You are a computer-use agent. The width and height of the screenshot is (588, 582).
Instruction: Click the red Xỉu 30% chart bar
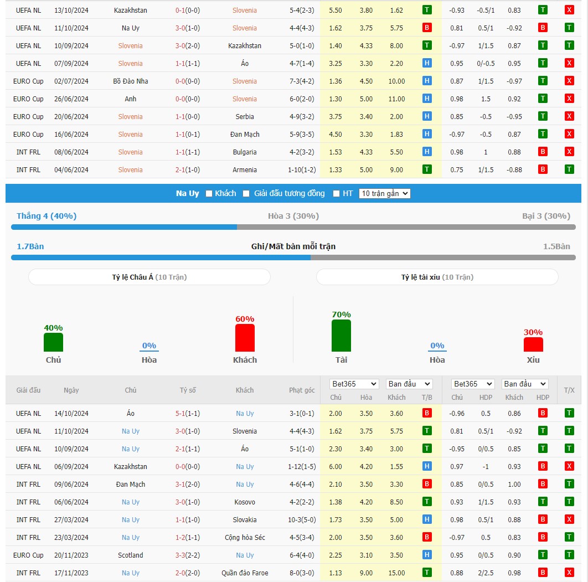click(x=533, y=344)
